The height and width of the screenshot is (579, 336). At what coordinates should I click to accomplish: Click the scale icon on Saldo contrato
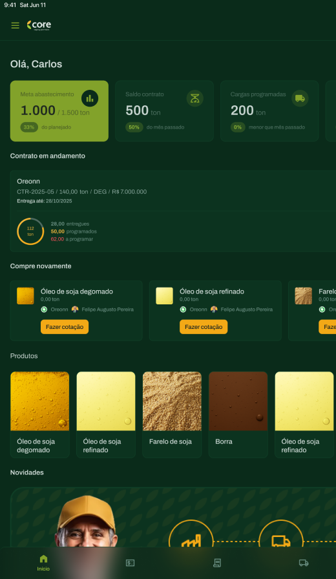click(x=195, y=98)
